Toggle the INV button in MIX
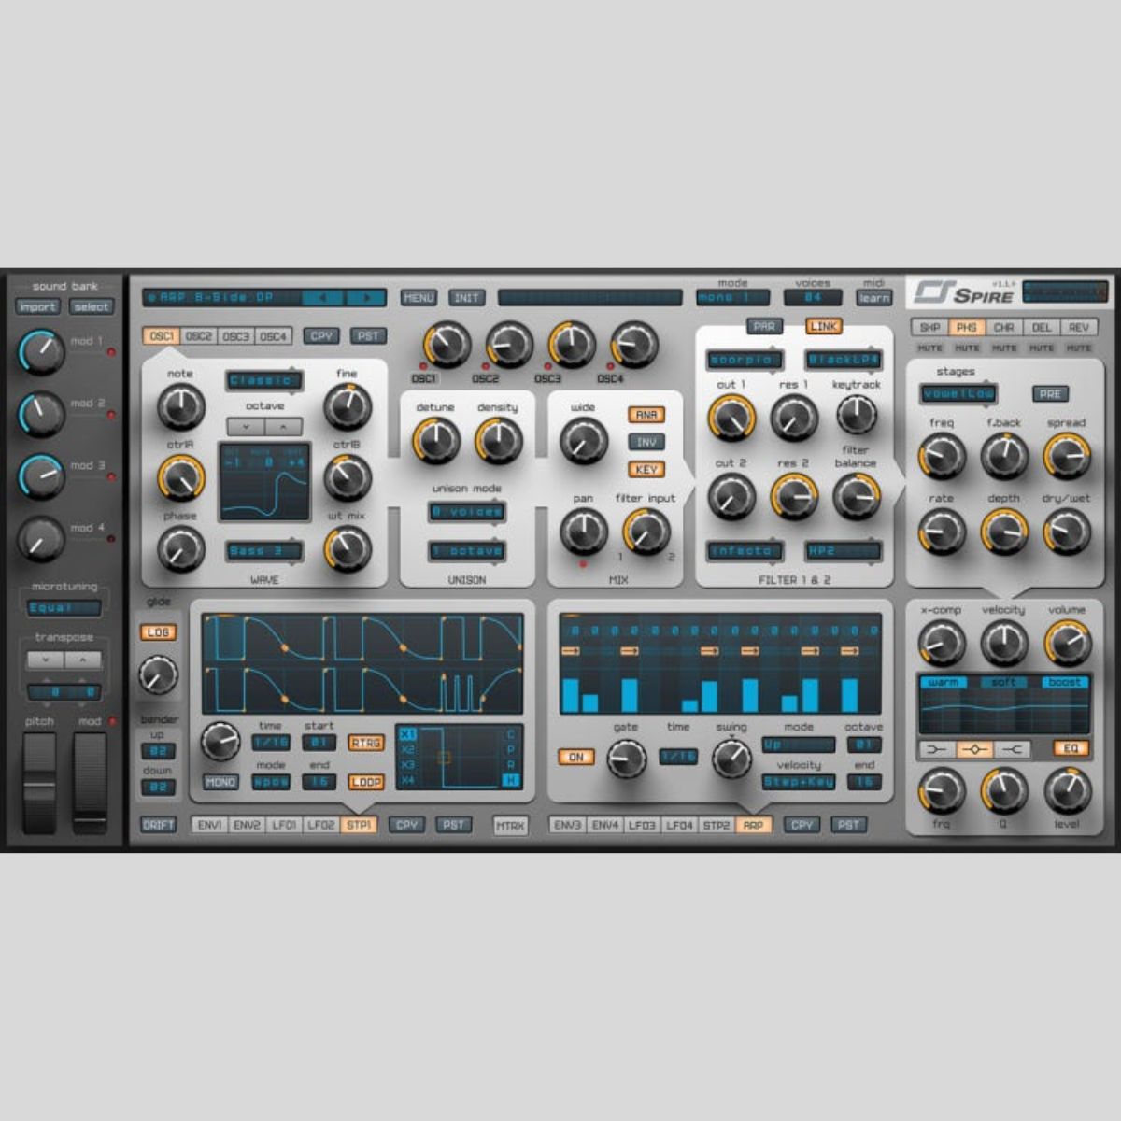1121x1121 pixels. 646,442
